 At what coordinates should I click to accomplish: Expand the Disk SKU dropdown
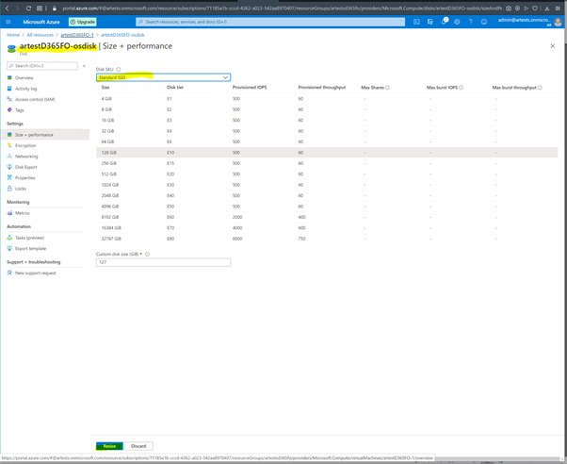pos(163,77)
